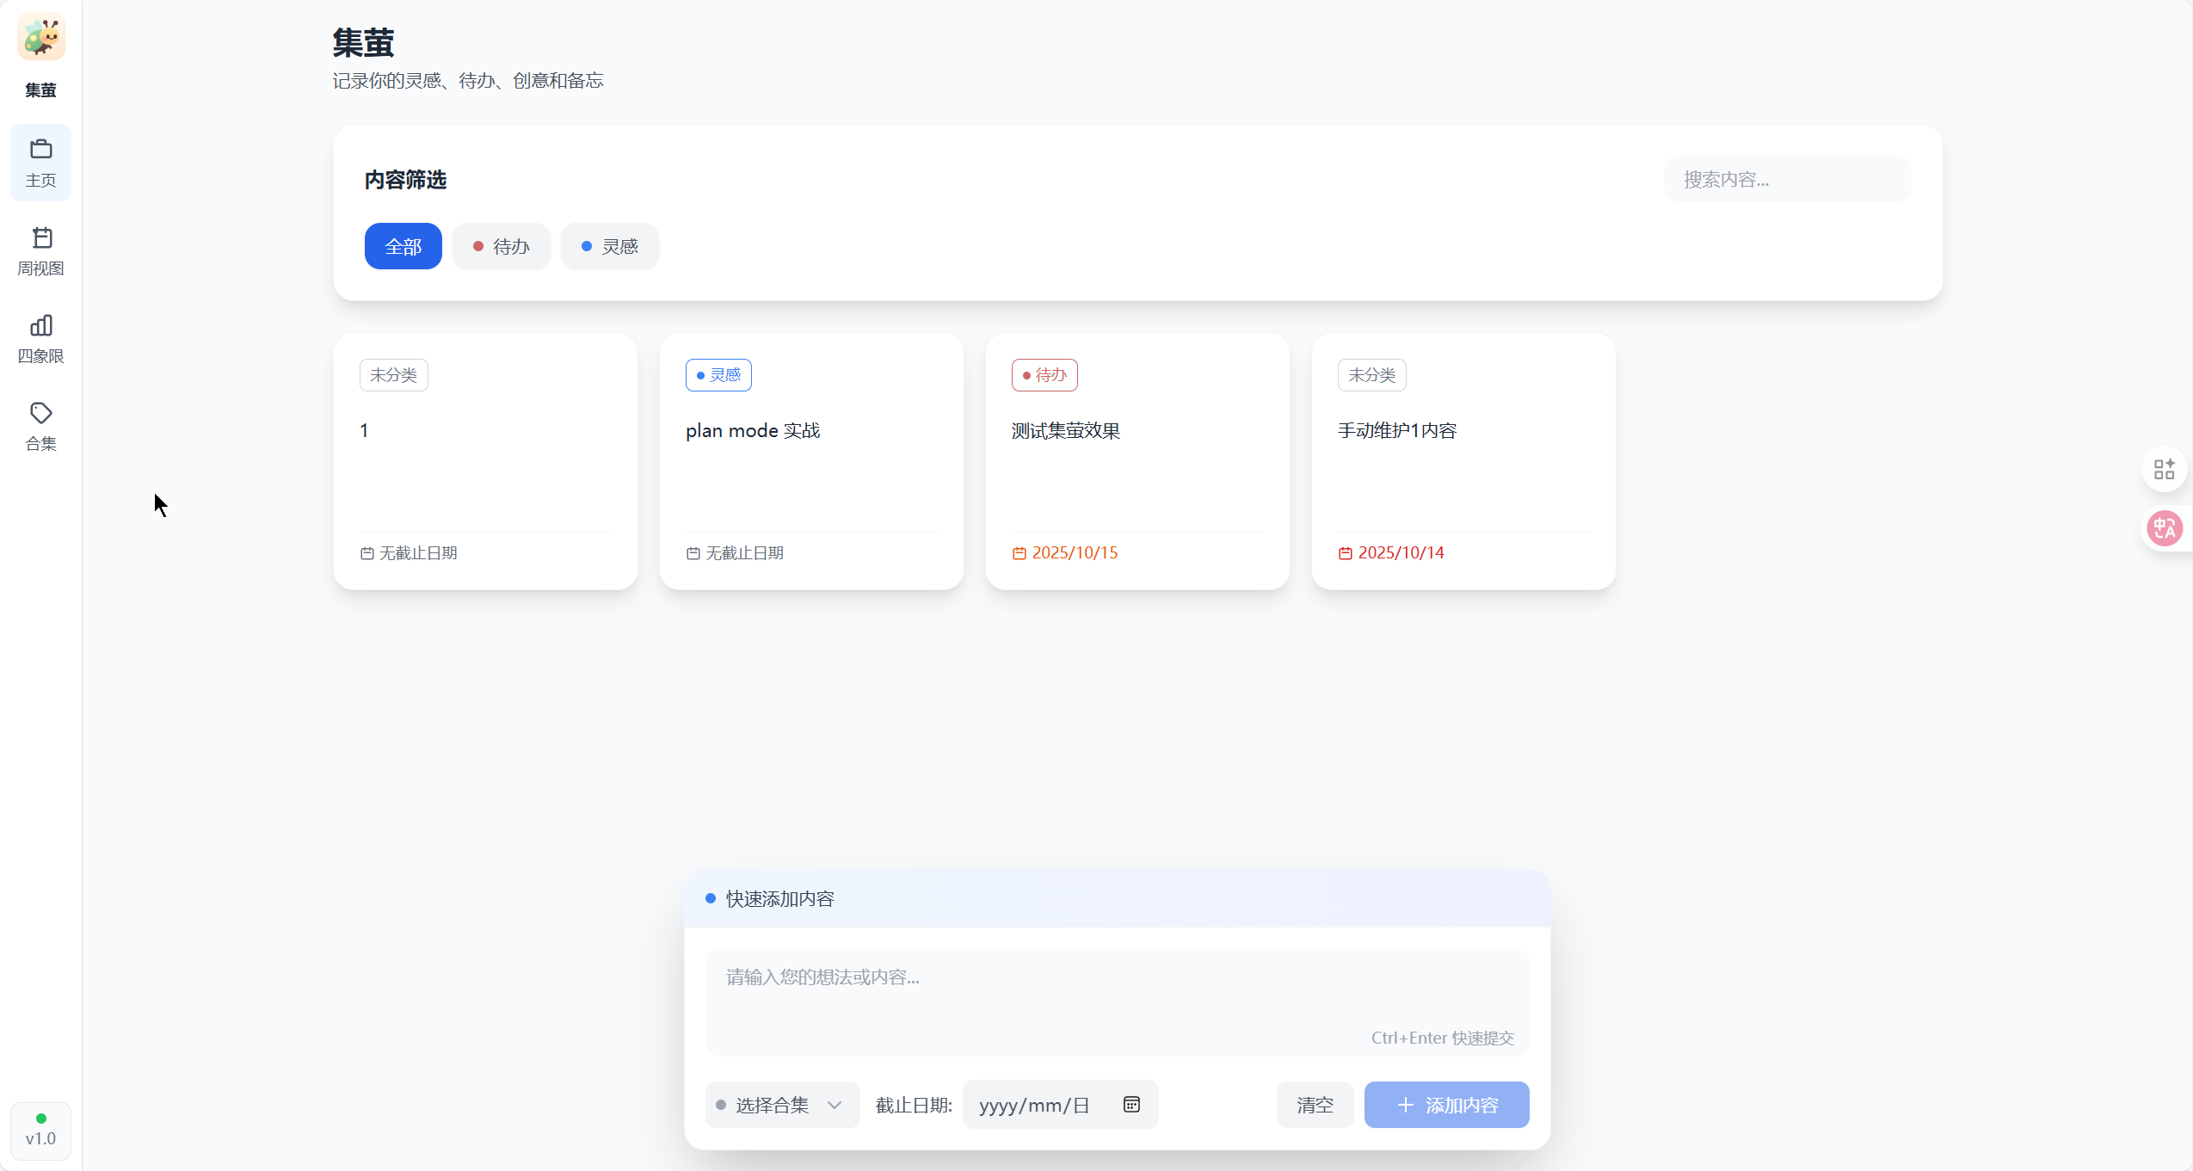Screen dimensions: 2193x1171
Task: Select the 全部 filter chip
Action: pyautogui.click(x=403, y=247)
